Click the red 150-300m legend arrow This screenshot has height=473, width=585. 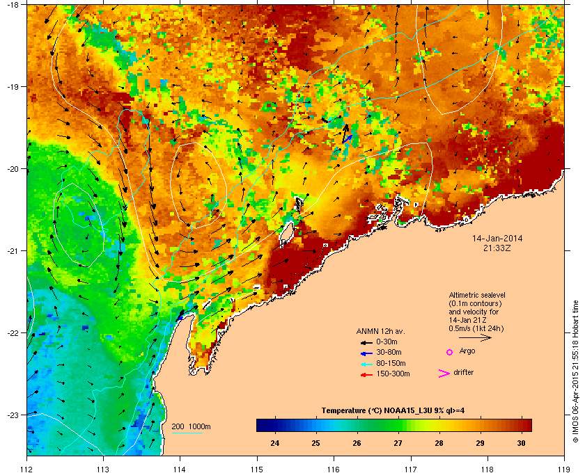pyautogui.click(x=366, y=375)
